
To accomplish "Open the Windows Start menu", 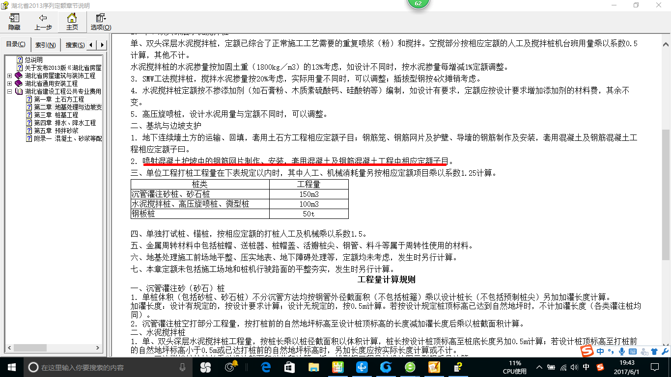I will (12, 367).
